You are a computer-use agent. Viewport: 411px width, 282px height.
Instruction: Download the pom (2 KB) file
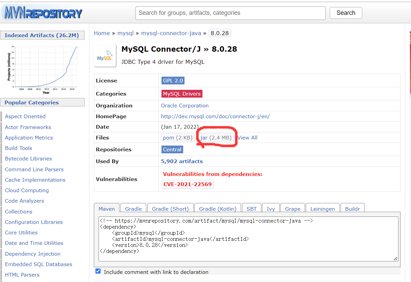[178, 138]
